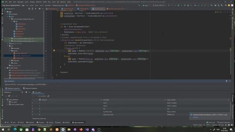The height and width of the screenshot is (132, 235).
Task: Click Collapse All in Project panel
Action: coord(36,9)
